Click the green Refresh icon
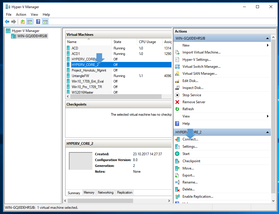 coord(177,109)
